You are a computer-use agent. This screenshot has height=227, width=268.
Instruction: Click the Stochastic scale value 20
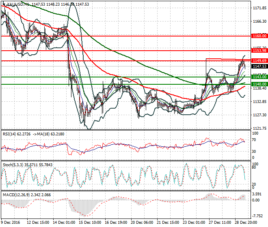pos(254,184)
